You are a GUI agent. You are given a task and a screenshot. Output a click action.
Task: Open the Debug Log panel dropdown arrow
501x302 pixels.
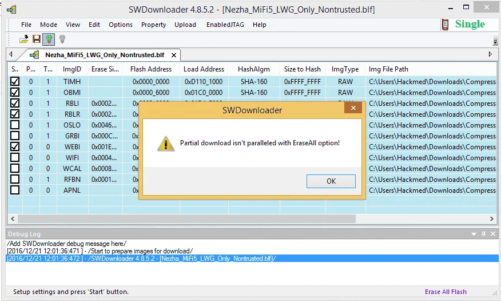point(474,235)
